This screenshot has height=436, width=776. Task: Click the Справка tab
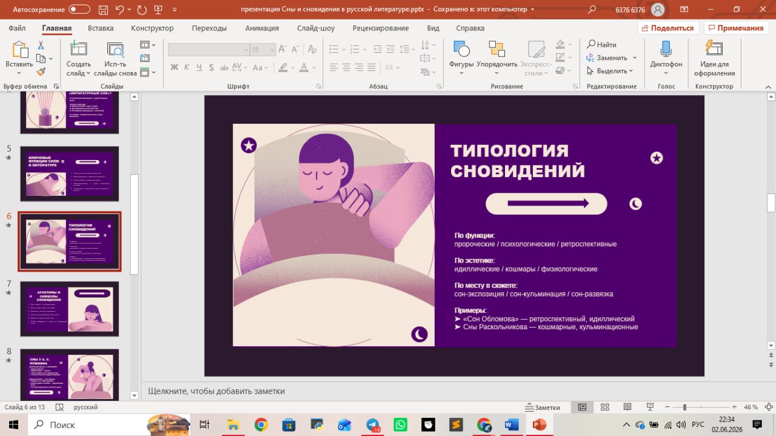point(470,28)
